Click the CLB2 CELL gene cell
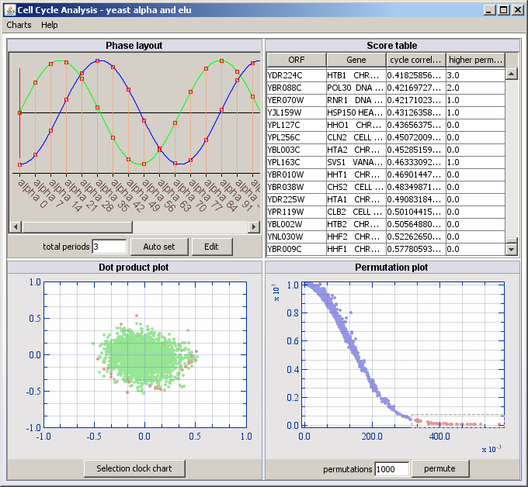 pos(356,212)
